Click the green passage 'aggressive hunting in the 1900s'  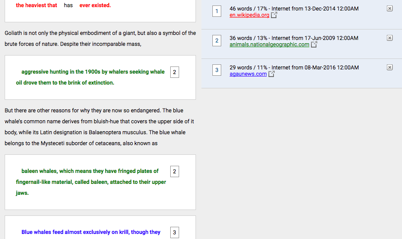tap(61, 72)
